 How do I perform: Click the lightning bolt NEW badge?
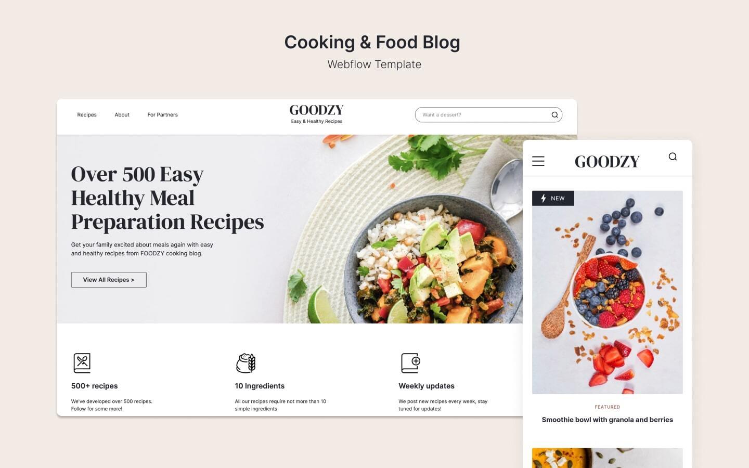(553, 198)
